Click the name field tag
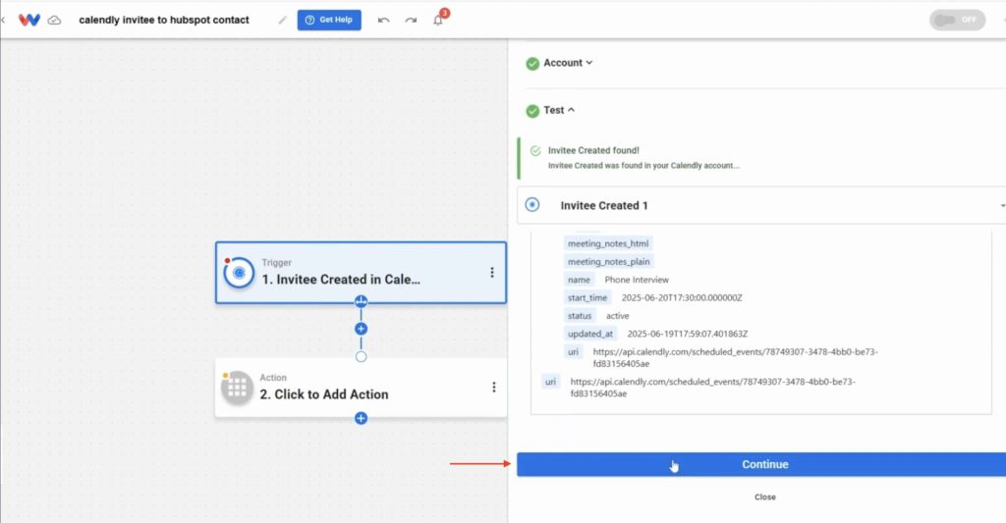1006x523 pixels. [x=579, y=280]
